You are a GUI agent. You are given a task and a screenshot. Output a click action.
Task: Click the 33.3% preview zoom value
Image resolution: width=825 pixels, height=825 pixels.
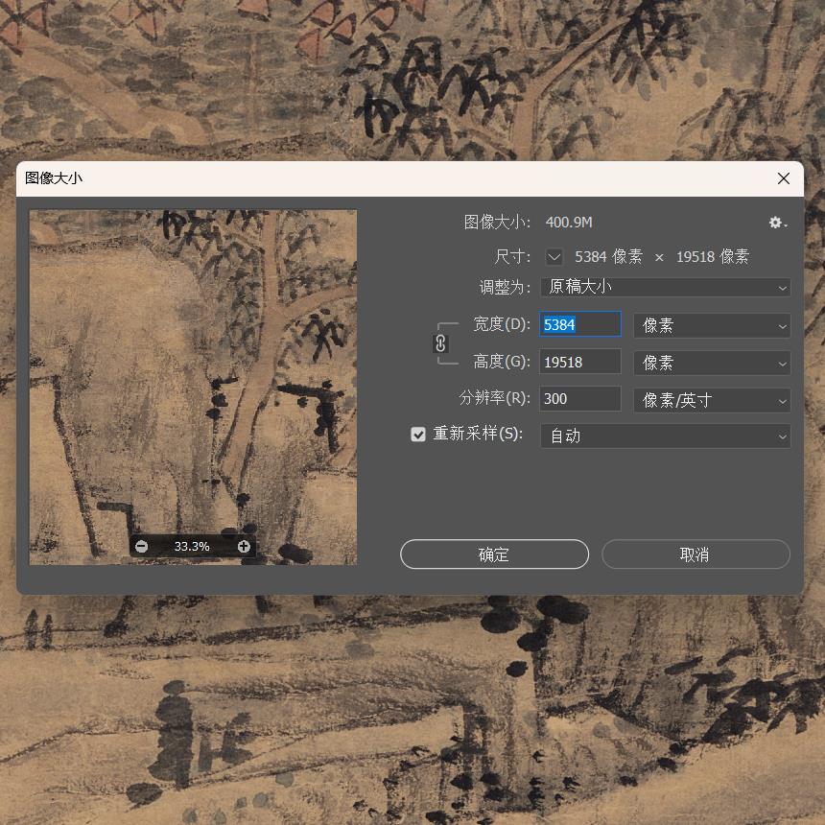click(x=192, y=547)
